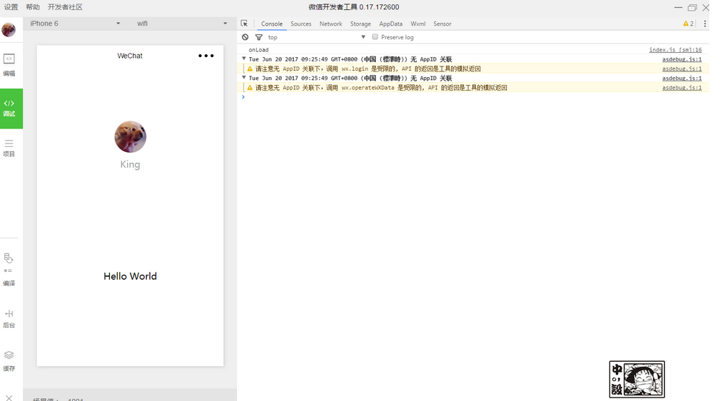Click the wx.operateWXData warning message text
This screenshot has height=401, width=720.
pyautogui.click(x=381, y=88)
